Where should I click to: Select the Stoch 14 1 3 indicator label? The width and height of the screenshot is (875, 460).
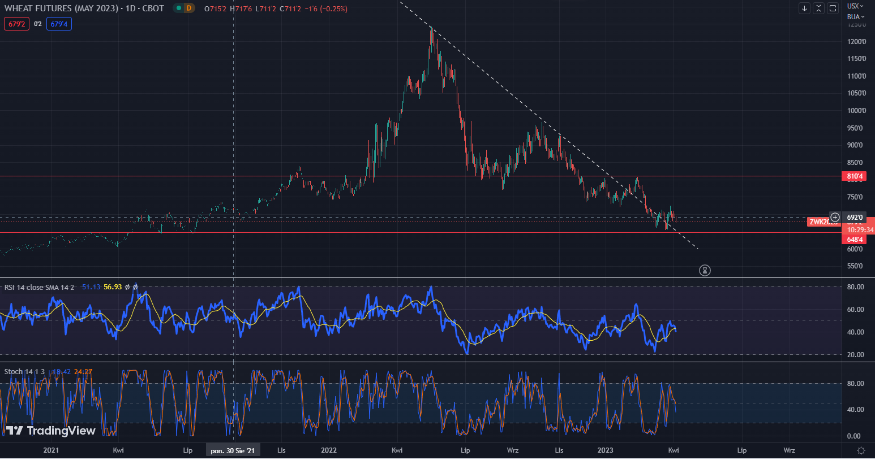pos(24,371)
